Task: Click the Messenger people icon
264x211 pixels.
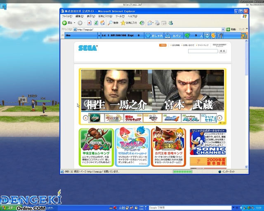Action: [x=170, y=23]
